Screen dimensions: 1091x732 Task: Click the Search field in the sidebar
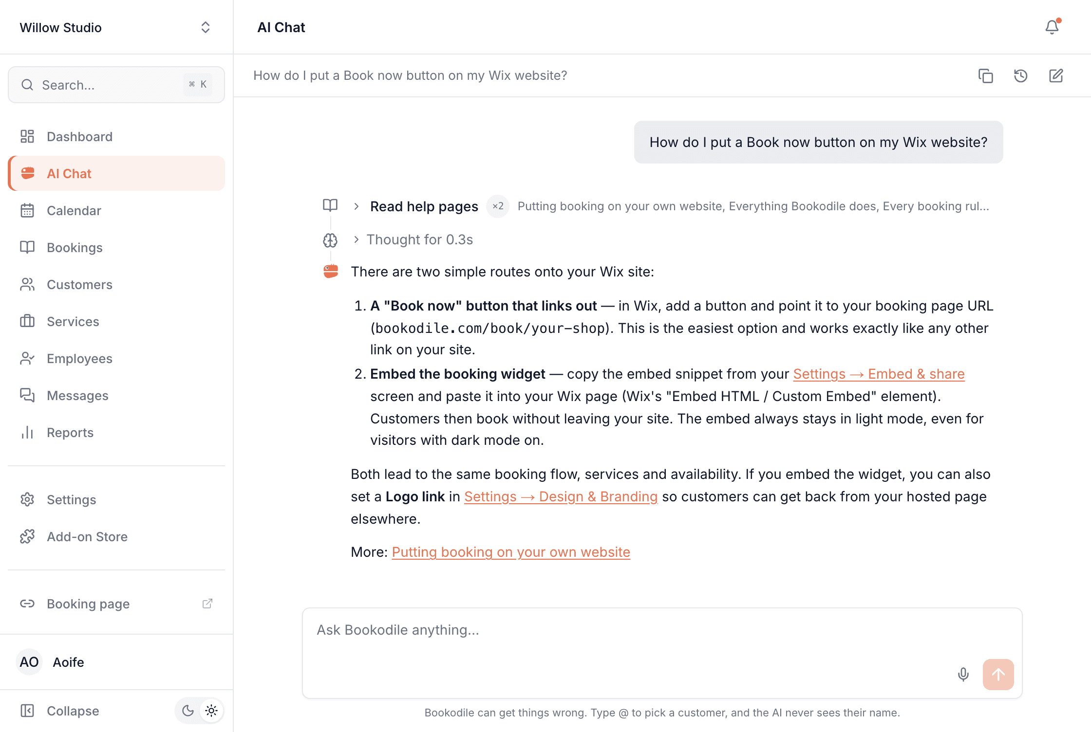pos(116,85)
